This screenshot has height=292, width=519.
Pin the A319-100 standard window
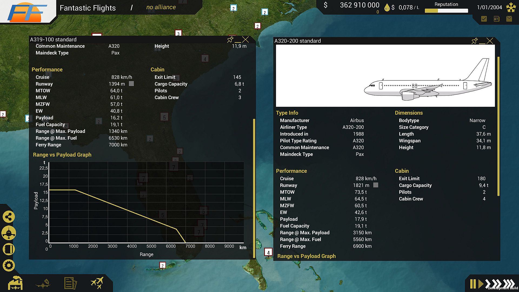tap(230, 40)
